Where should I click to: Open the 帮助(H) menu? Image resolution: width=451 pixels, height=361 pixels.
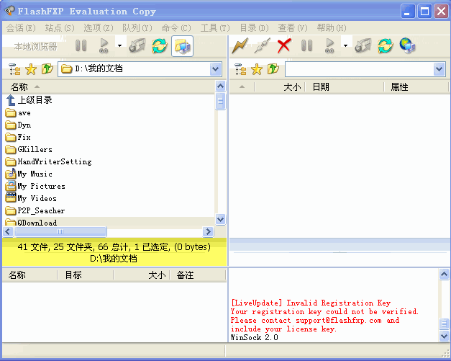[332, 28]
